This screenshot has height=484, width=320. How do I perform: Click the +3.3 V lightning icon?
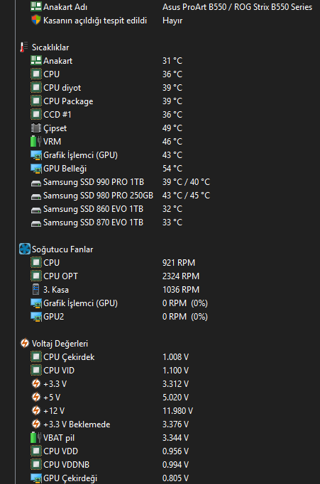tap(36, 383)
